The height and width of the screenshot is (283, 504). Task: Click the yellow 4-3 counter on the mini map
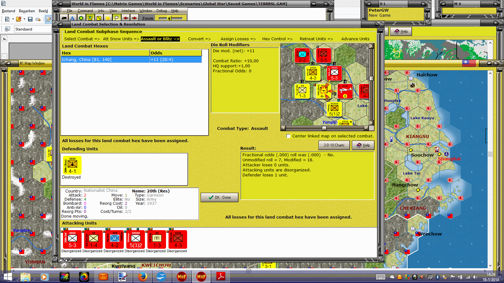[x=313, y=73]
